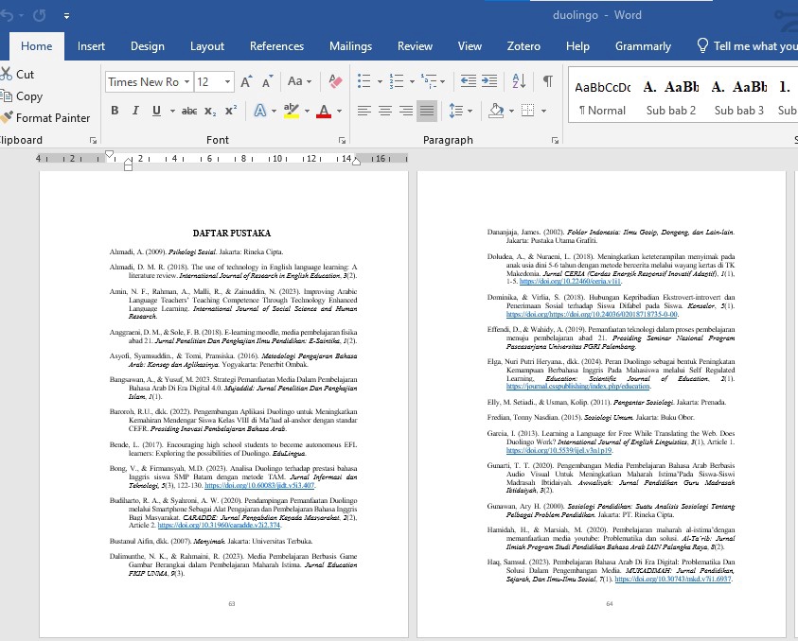Align text right
The image size is (798, 641).
[x=405, y=111]
